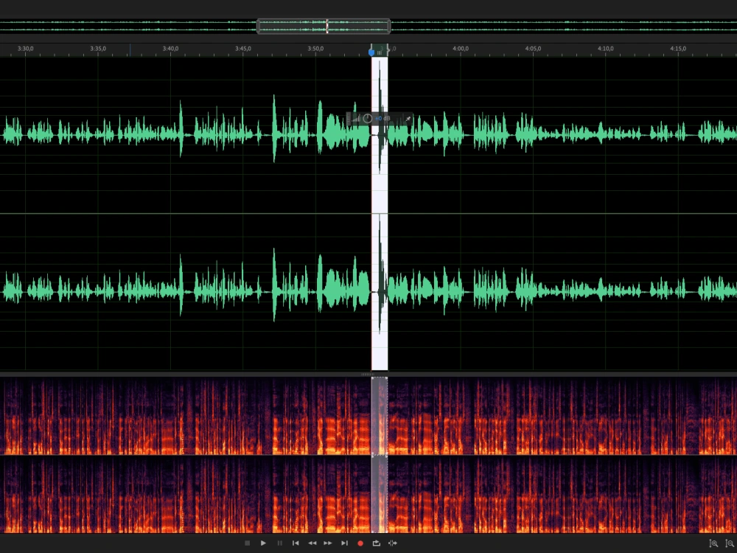
Task: Click the selection end bracket on ruler
Action: pos(388,50)
